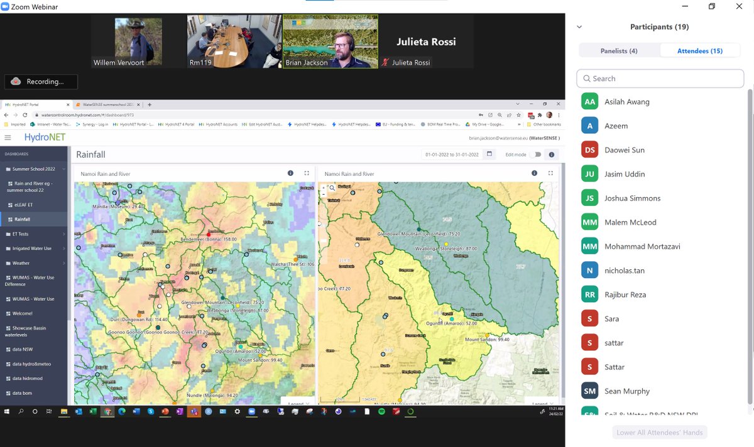
Task: Open Windows Settings gear in the taskbar
Action: (x=237, y=412)
